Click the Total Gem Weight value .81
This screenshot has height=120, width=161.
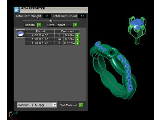pos(47,16)
